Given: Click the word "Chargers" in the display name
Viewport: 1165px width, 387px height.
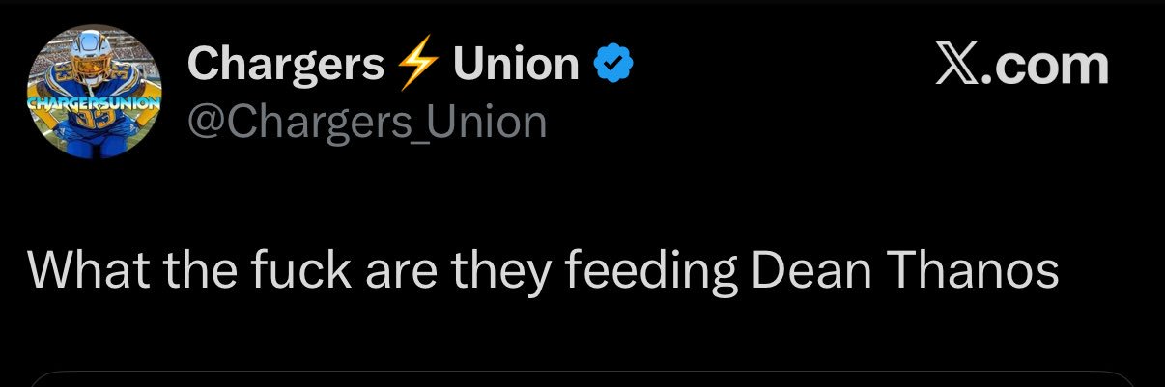Looking at the screenshot, I should tap(286, 65).
